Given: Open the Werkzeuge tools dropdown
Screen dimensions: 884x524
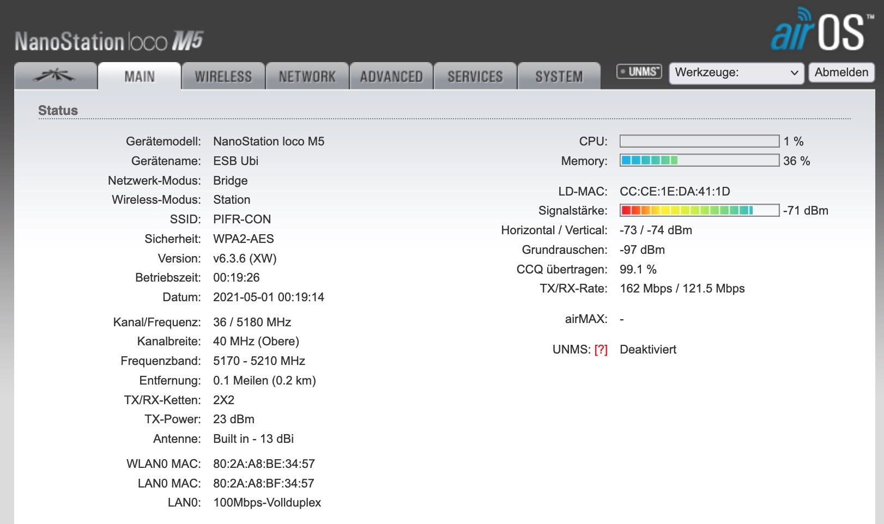Looking at the screenshot, I should 736,72.
